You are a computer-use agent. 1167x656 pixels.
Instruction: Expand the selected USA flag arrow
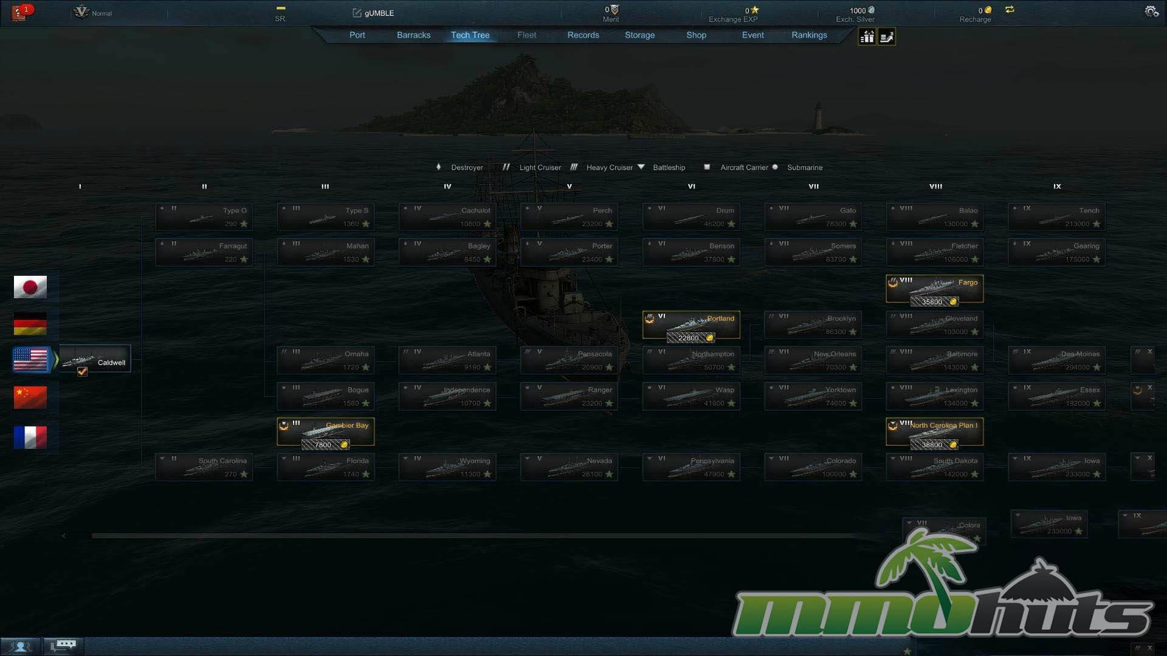pos(56,360)
